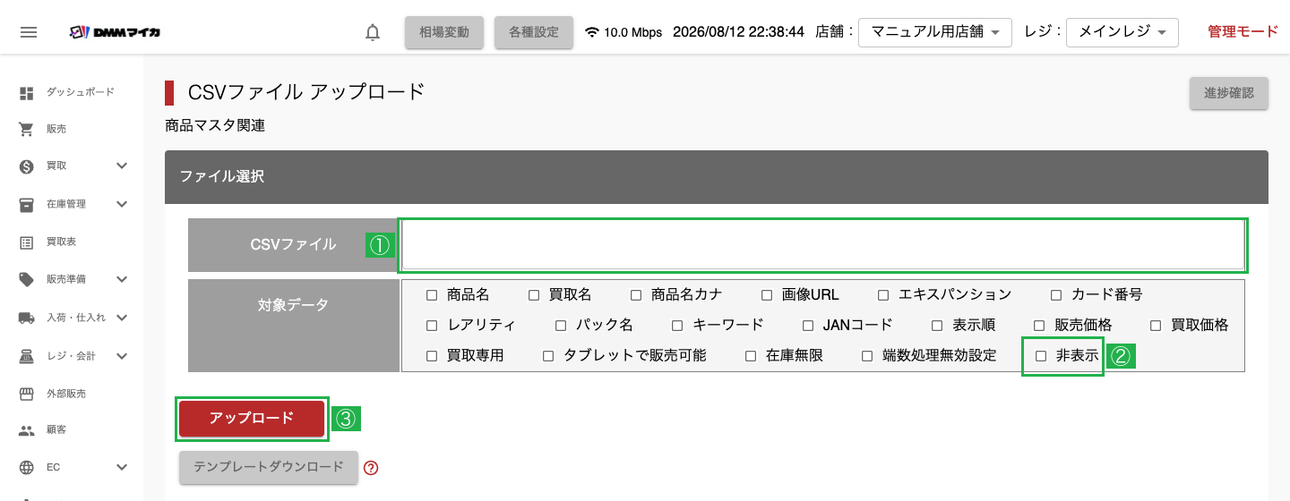Click the 顧客 people icon
The image size is (1290, 501).
pyautogui.click(x=27, y=429)
